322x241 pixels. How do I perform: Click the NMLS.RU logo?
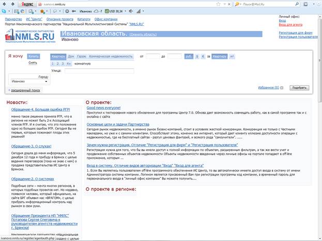30,36
